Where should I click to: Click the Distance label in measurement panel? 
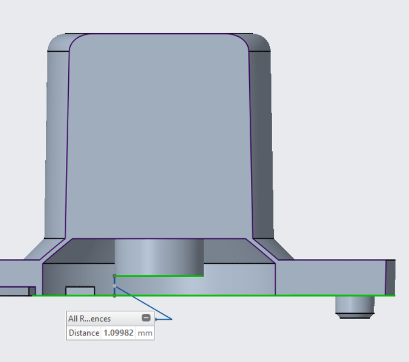[84, 333]
